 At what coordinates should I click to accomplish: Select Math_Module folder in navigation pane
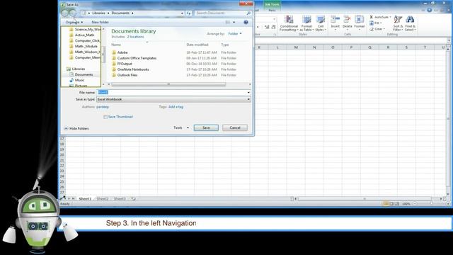[x=86, y=46]
